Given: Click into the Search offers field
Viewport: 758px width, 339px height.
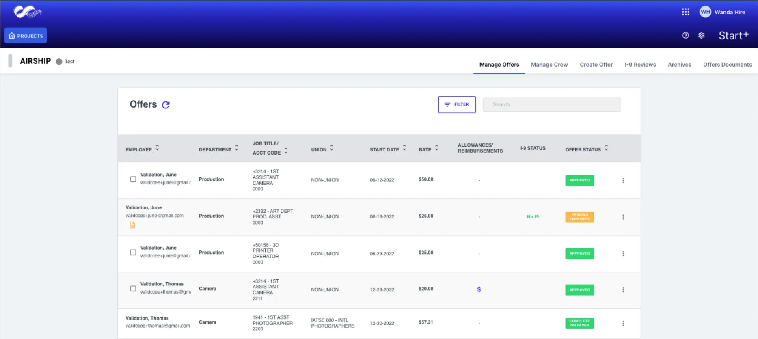Looking at the screenshot, I should pos(551,104).
